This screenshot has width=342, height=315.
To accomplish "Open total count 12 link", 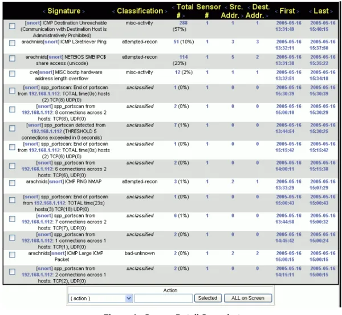I will pos(177,72).
